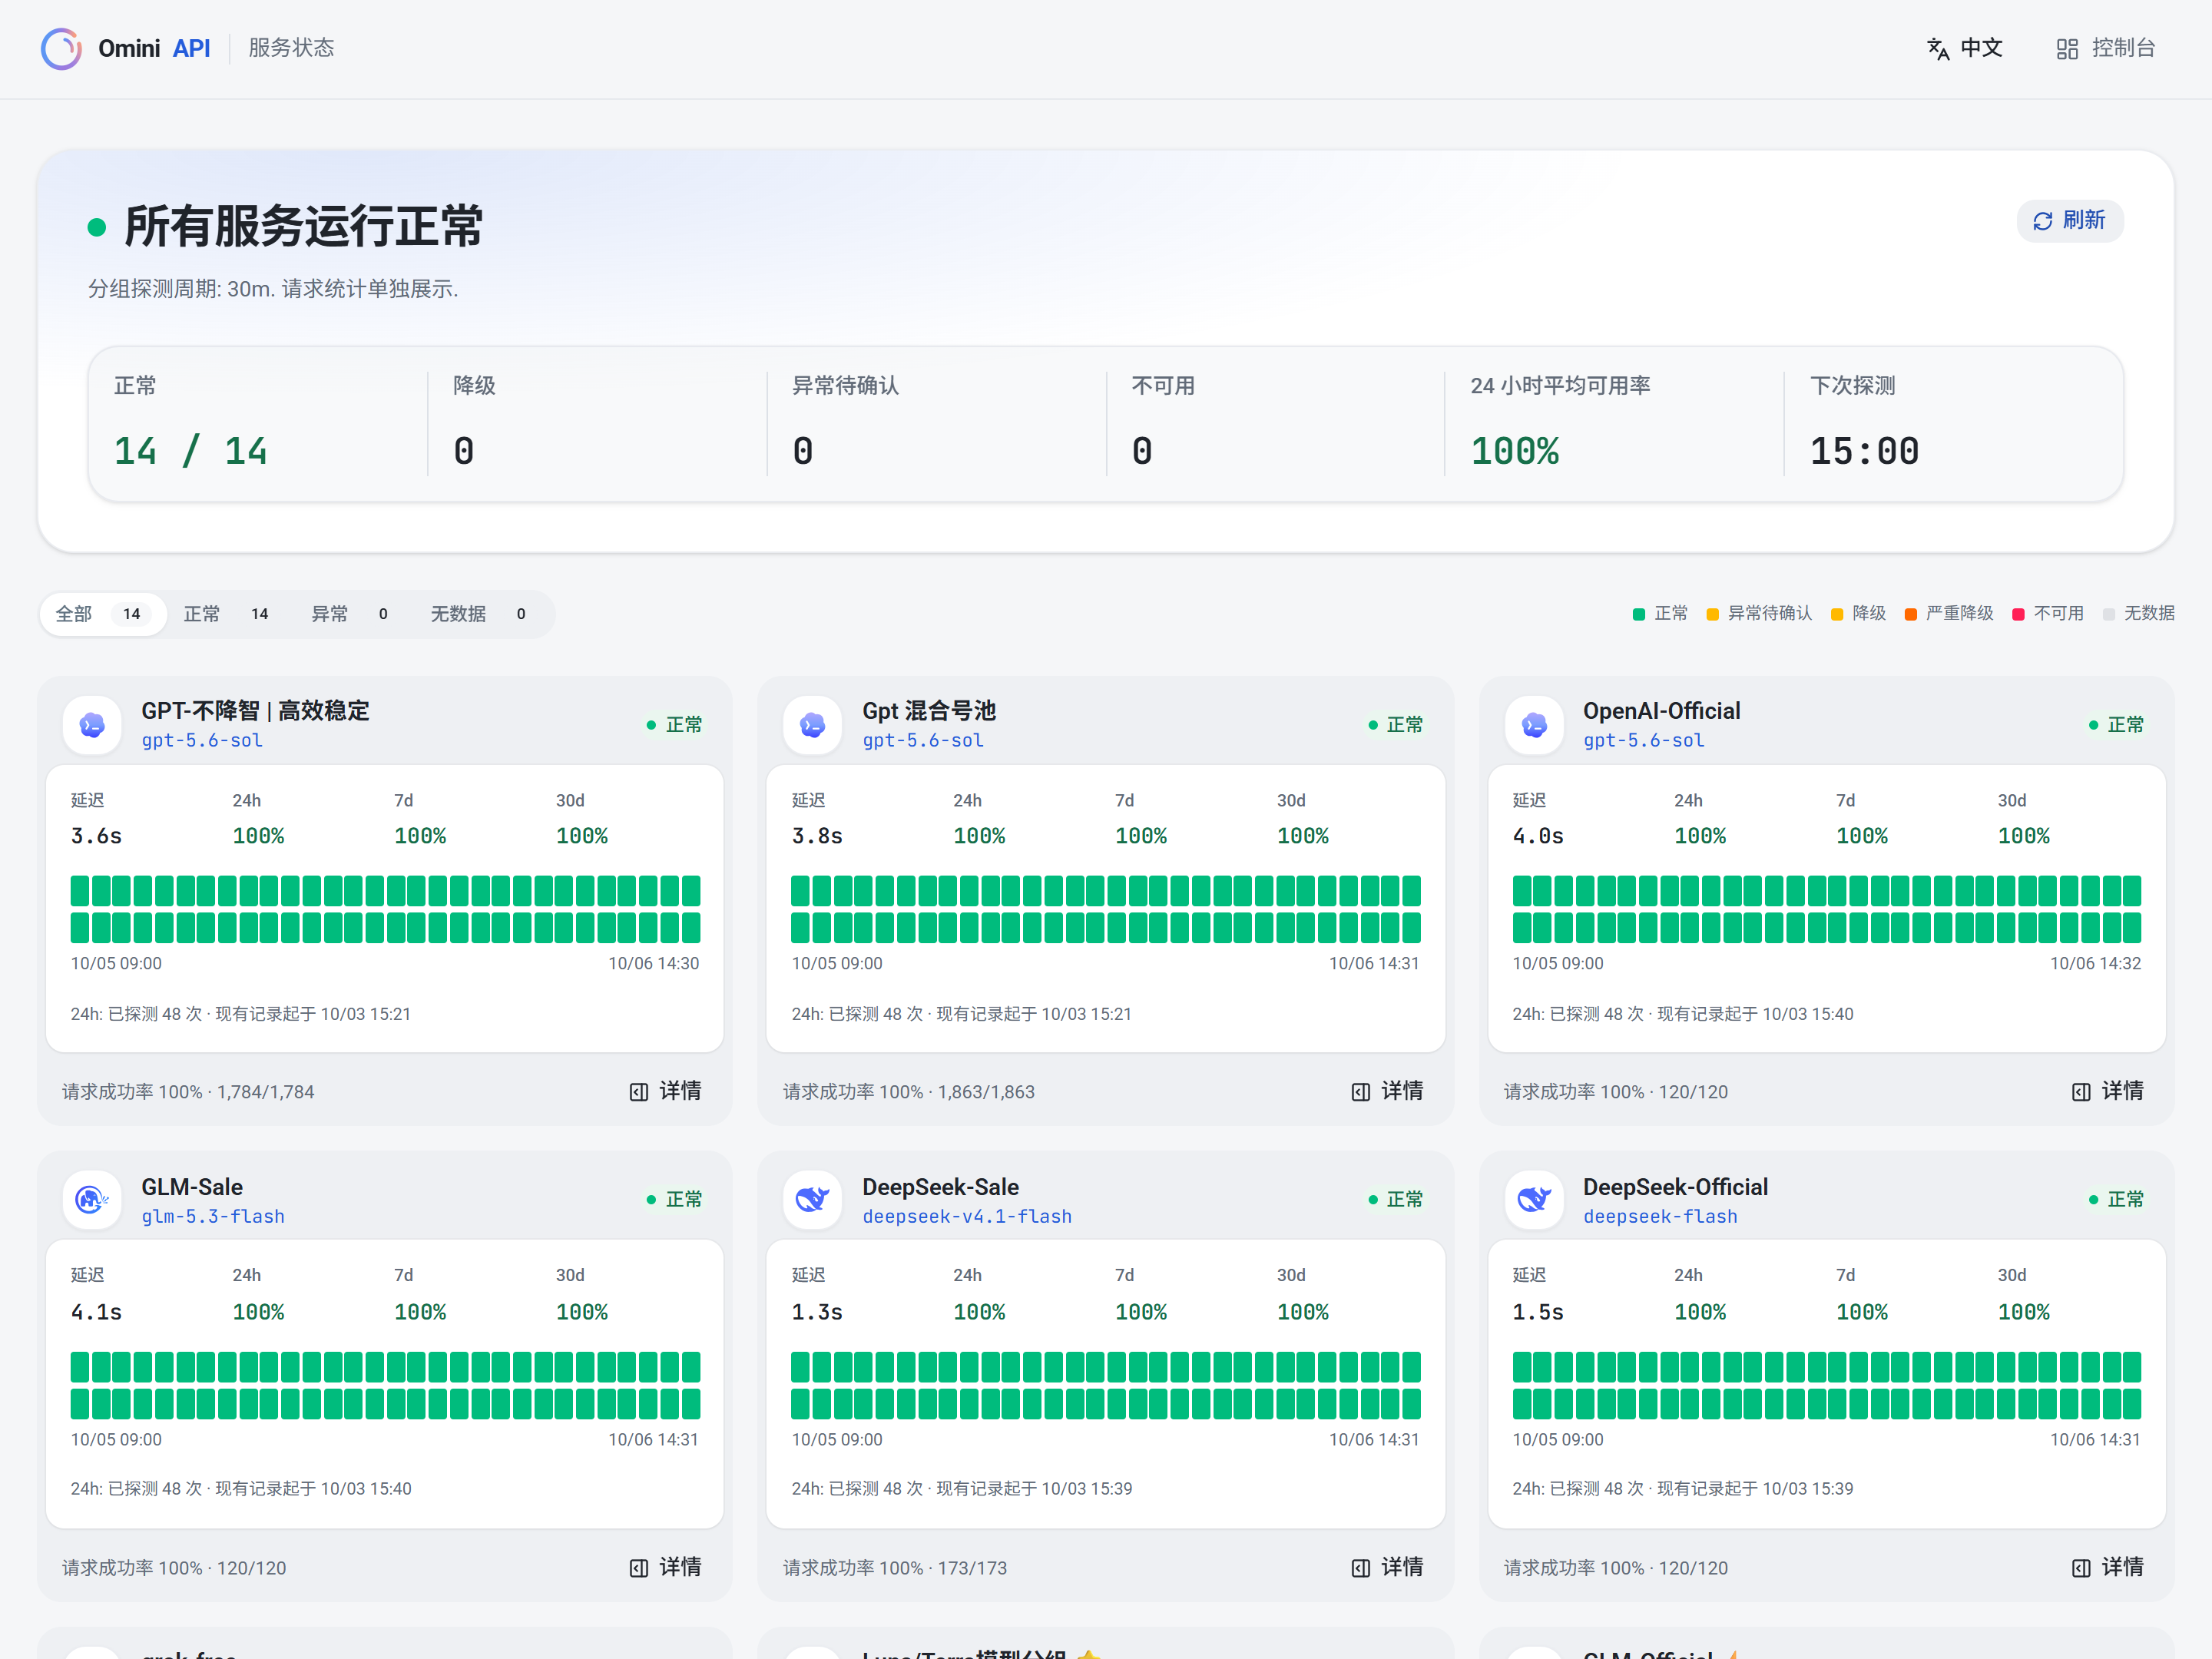Click the 刷新 refresh button
This screenshot has width=2212, height=1659.
(2070, 221)
